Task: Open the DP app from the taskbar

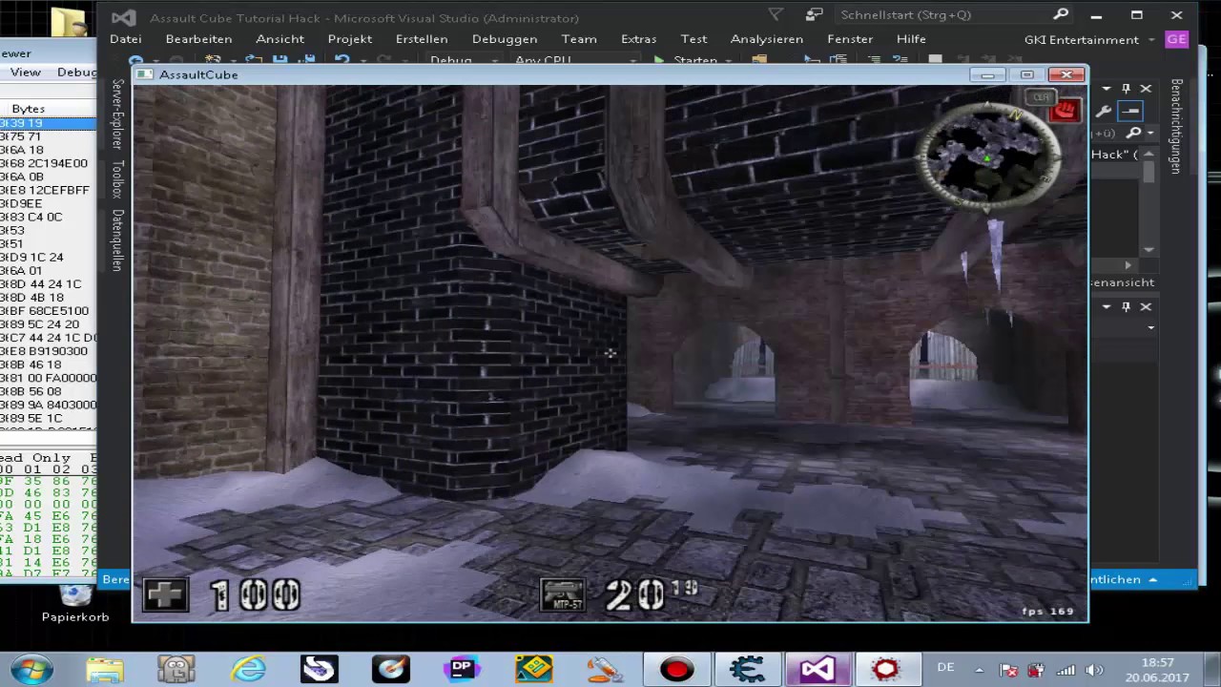Action: point(462,669)
